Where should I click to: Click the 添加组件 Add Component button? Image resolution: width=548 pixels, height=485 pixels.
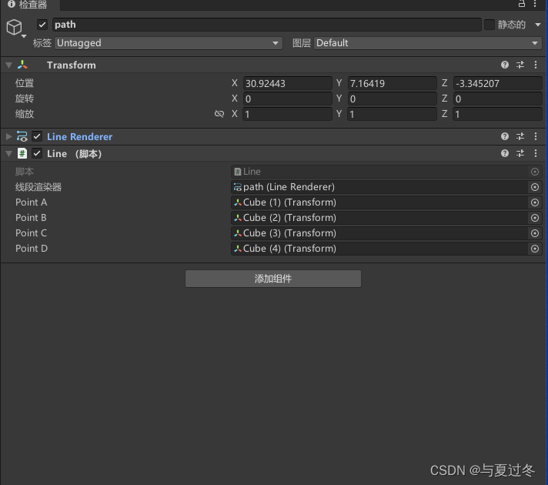[x=273, y=279]
